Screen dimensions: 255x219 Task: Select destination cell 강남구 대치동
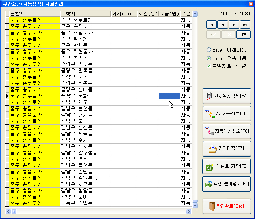(86, 115)
